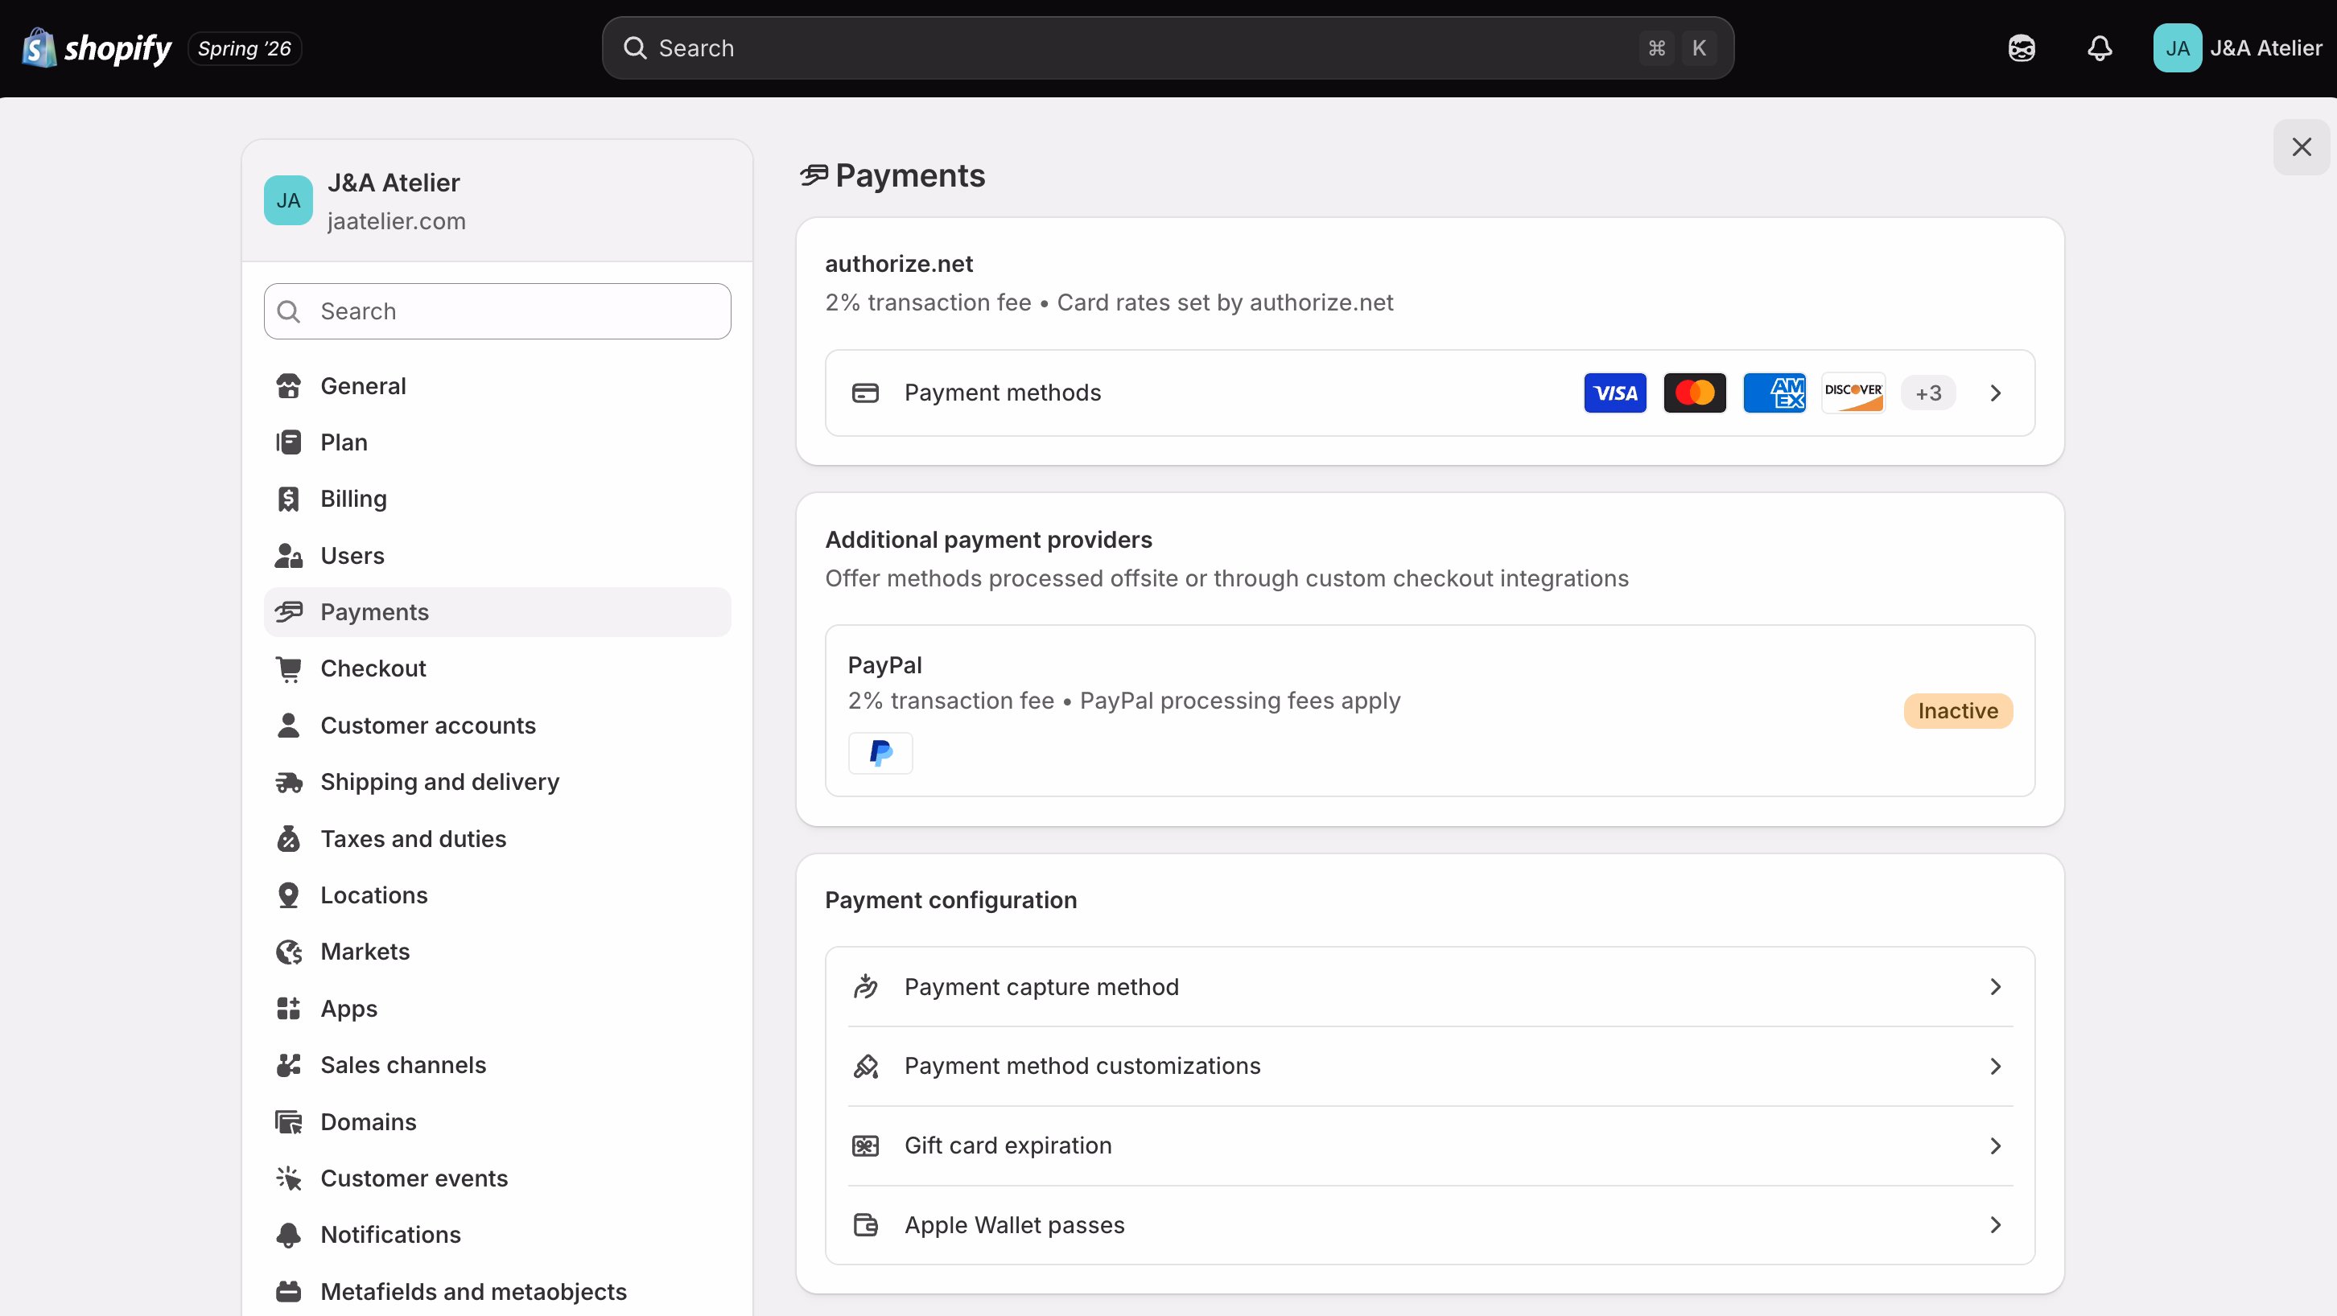Open the Plan settings page

point(497,442)
